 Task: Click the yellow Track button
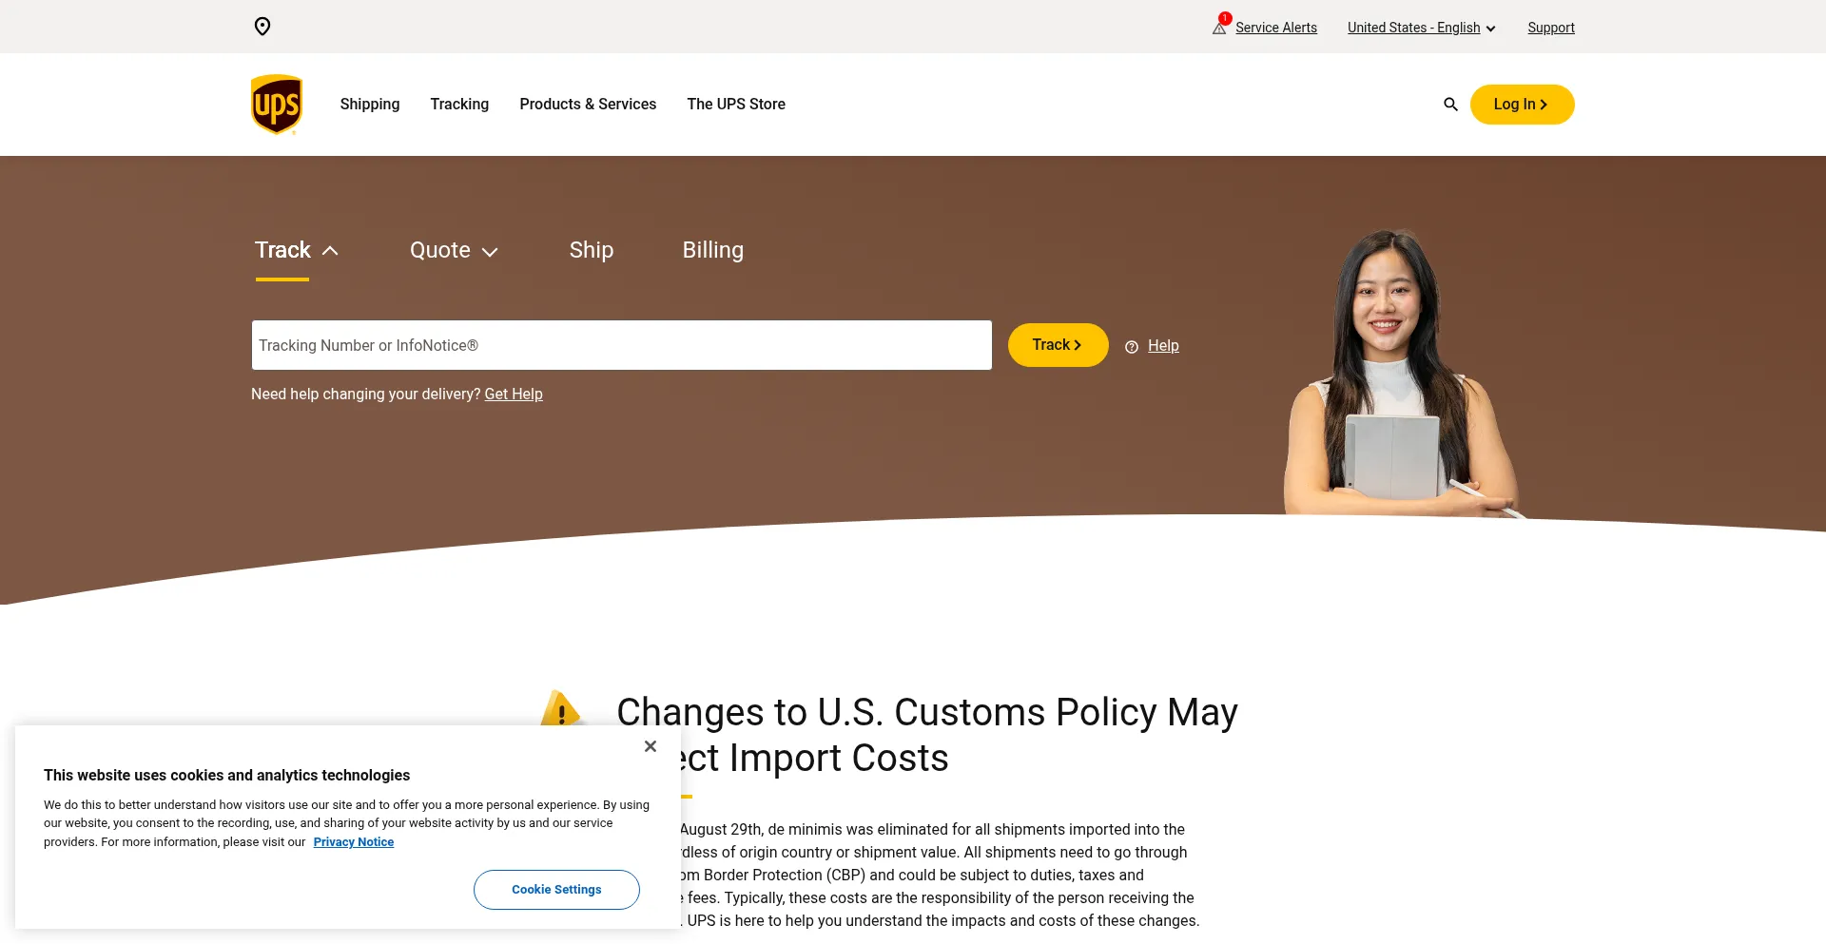coord(1058,345)
